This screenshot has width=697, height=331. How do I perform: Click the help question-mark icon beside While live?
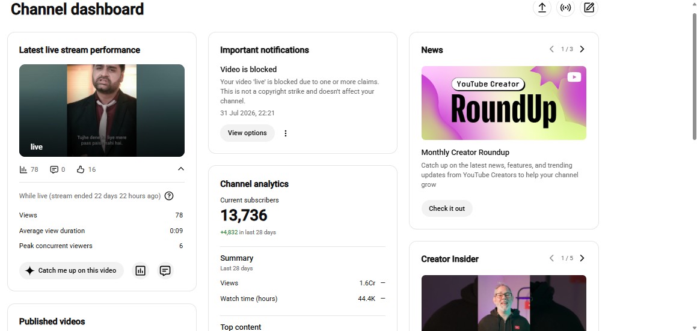(x=169, y=196)
